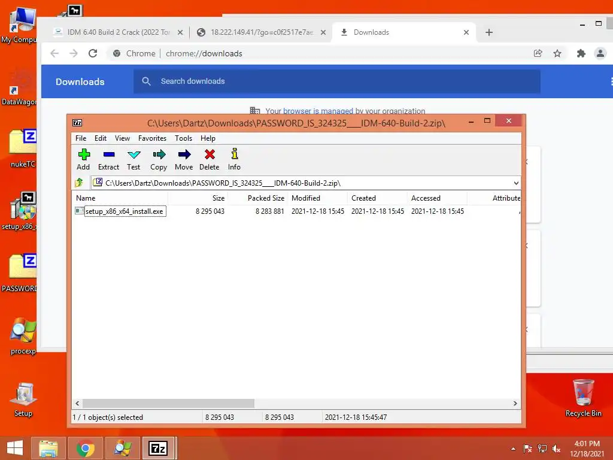Close the Chrome Downloads tab
The height and width of the screenshot is (460, 613).
(466, 32)
